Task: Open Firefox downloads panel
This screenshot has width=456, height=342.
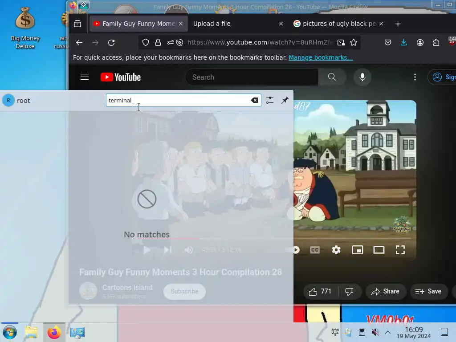Action: (x=403, y=42)
